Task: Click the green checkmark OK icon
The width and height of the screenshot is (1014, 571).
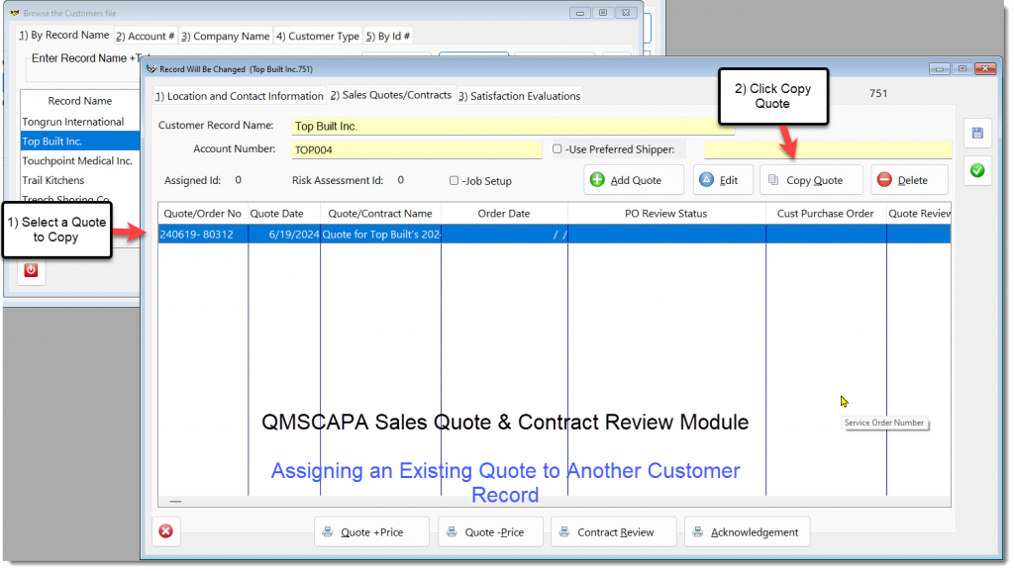Action: point(977,170)
